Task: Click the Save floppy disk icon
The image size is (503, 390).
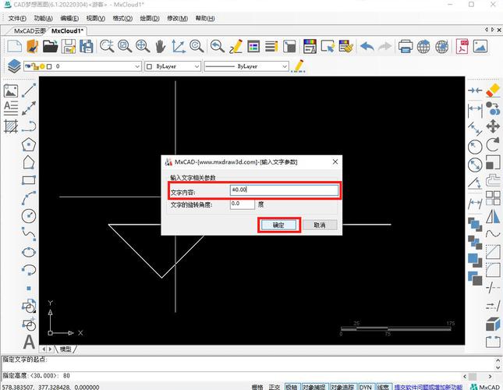Action: (69, 47)
